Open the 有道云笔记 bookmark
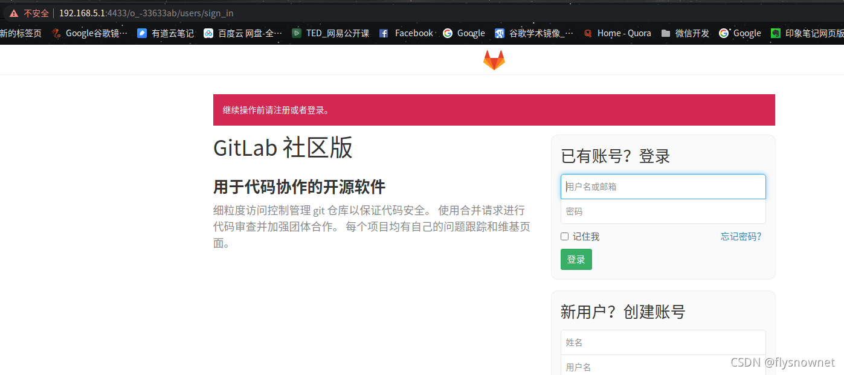 tap(165, 33)
